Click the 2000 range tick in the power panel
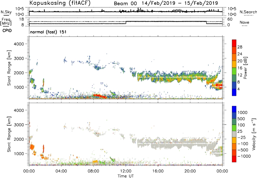Screen dimensions: 257x178 point(19,73)
